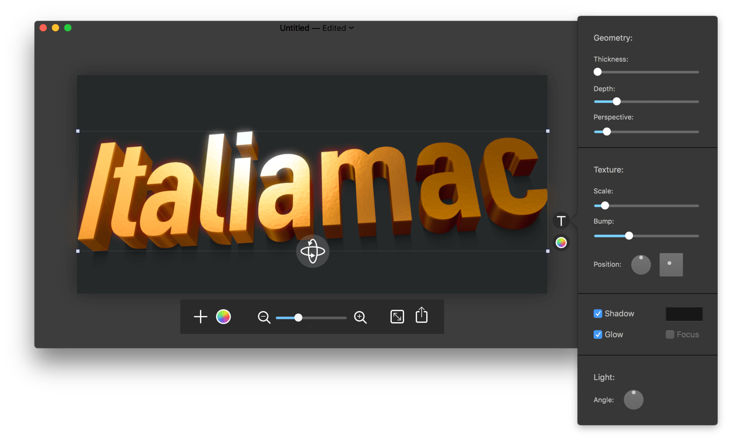Click the green fullscreen window button
Image resolution: width=736 pixels, height=446 pixels.
tap(68, 28)
